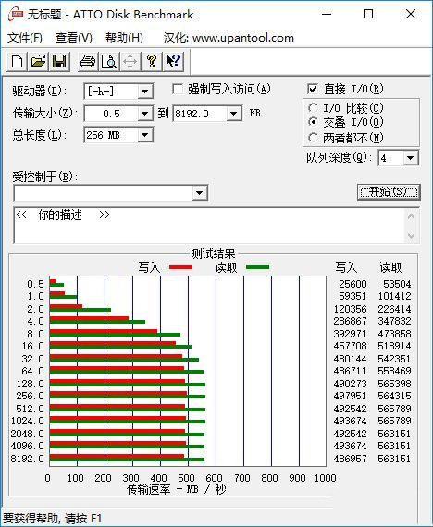This screenshot has width=433, height=527.
Task: Click description box scroll up arrow
Action: tap(411, 216)
